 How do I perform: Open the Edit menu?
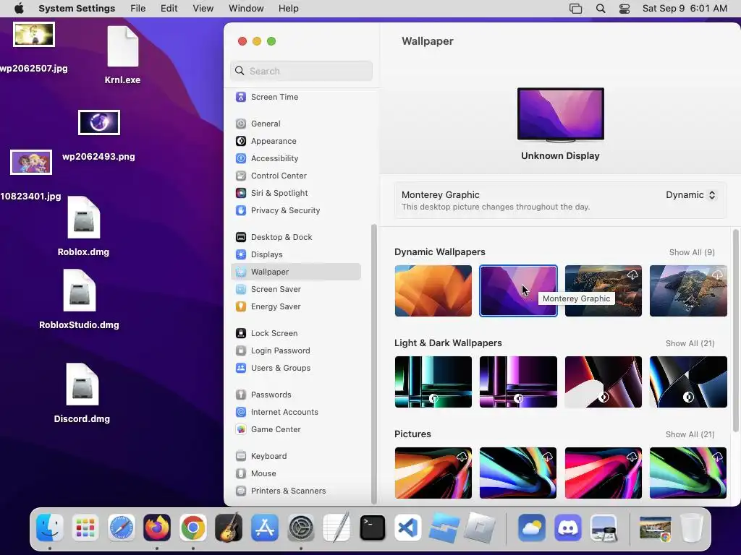point(169,9)
